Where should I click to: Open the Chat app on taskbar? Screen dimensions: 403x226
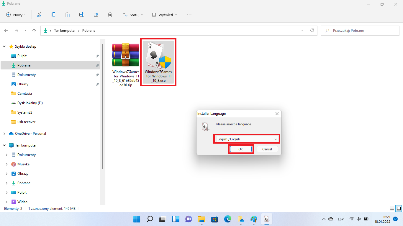(189, 219)
